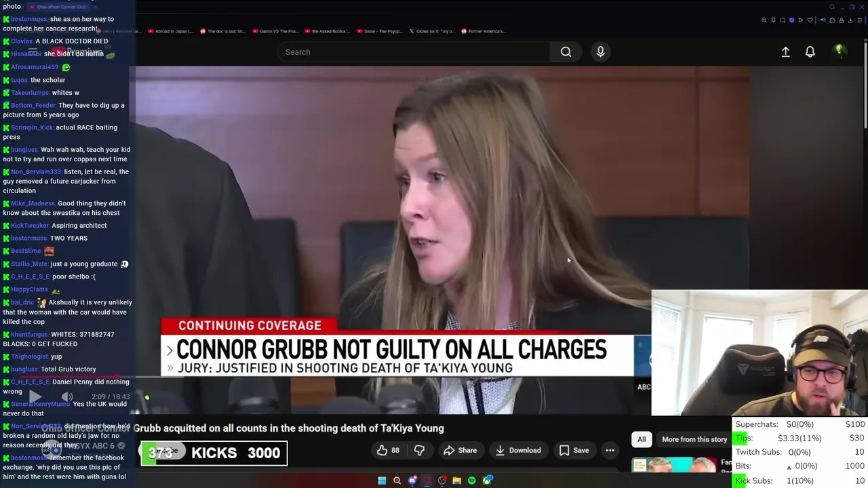Image resolution: width=868 pixels, height=488 pixels.
Task: Open the We Asked Roblox bookmark
Action: 328,31
